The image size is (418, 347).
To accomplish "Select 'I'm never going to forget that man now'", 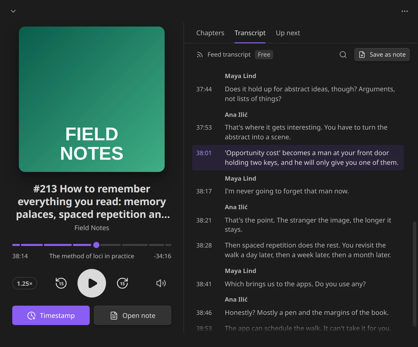I will pos(287,191).
